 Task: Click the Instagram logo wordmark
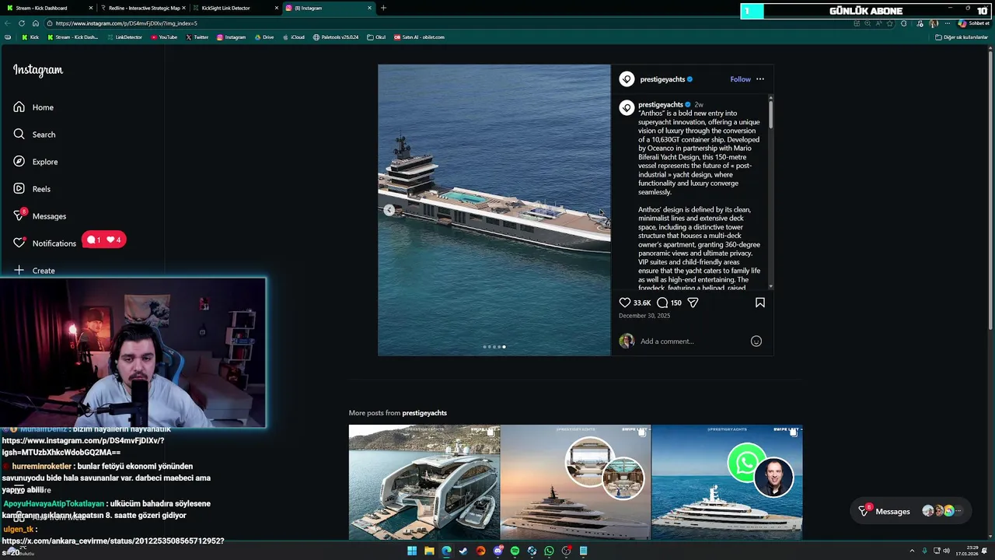(37, 70)
